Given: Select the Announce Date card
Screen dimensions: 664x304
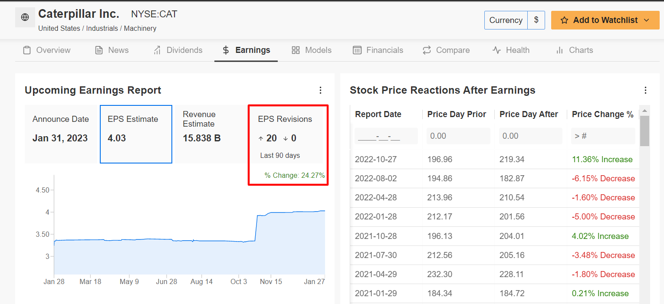Looking at the screenshot, I should click(x=61, y=134).
